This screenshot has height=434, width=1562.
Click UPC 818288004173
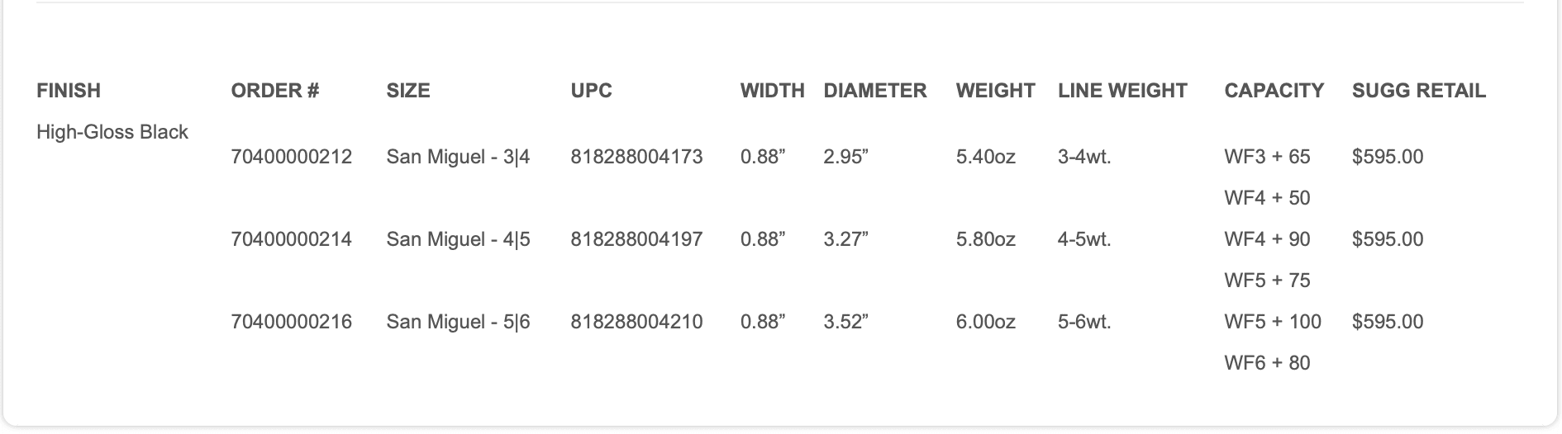click(x=636, y=157)
